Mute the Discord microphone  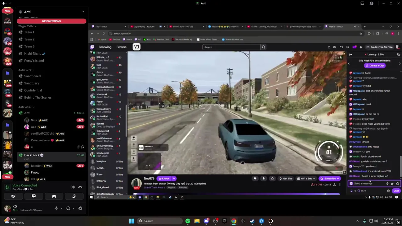[56, 208]
